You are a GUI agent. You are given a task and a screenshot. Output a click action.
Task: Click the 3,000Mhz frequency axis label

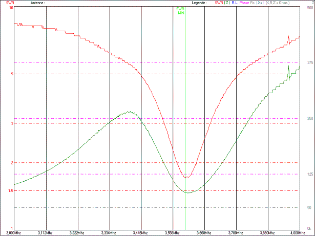[14, 232]
